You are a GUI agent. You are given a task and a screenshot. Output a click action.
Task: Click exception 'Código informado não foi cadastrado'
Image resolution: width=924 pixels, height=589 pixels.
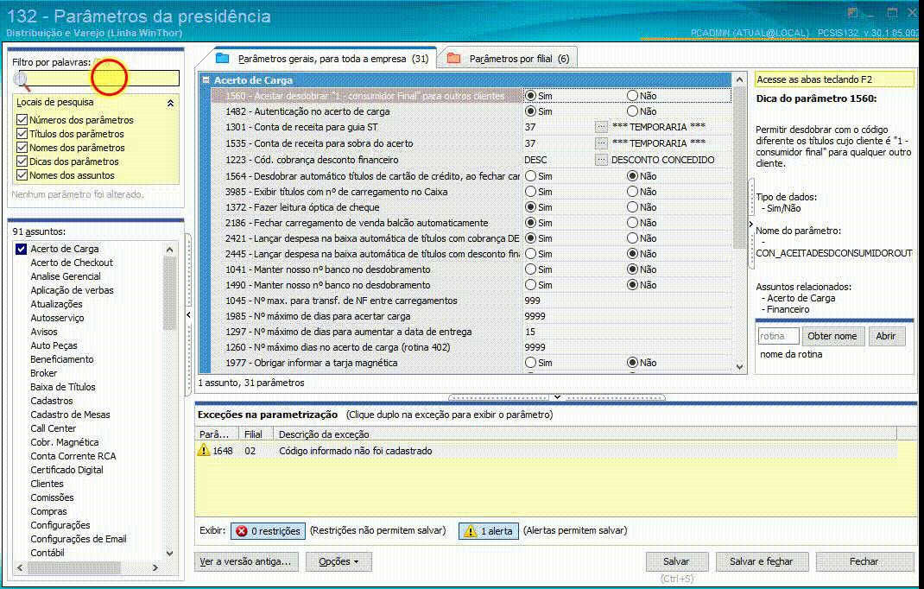(355, 451)
